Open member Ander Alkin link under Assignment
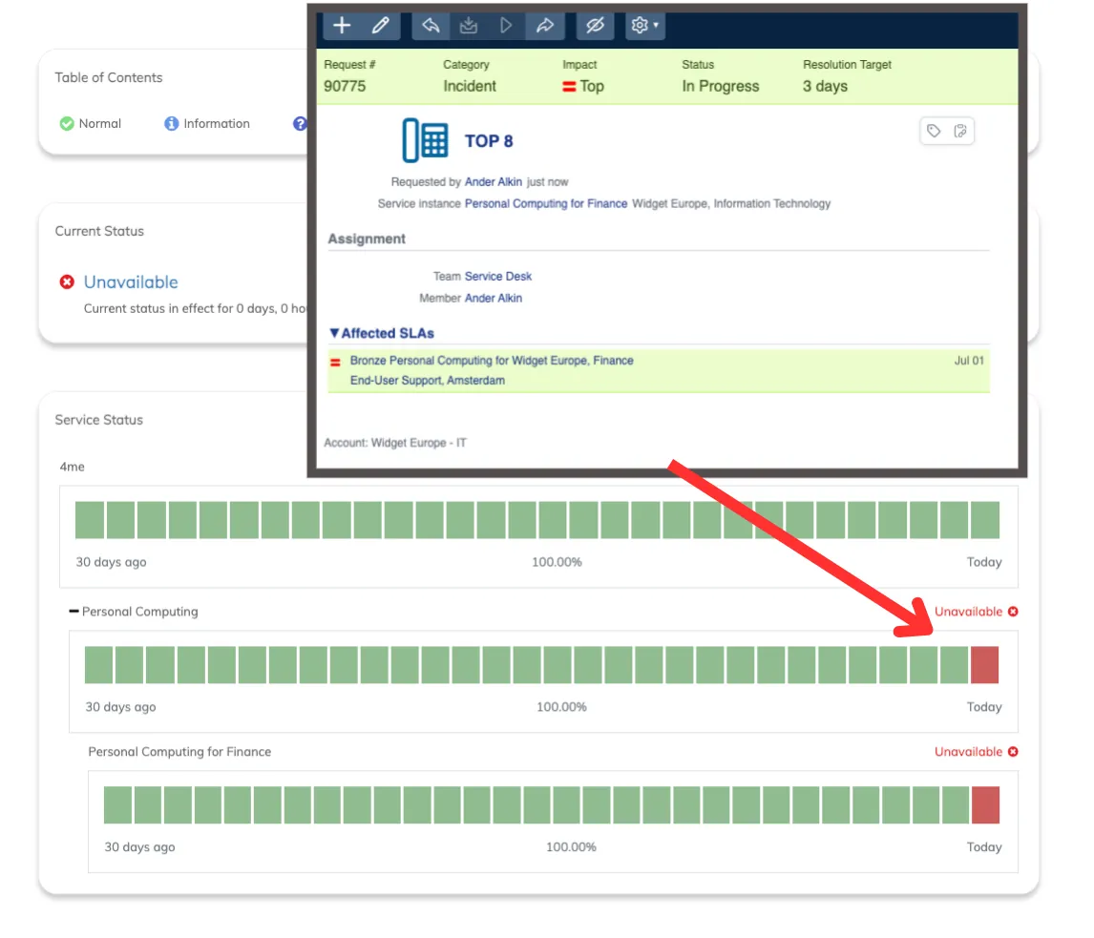This screenshot has width=1094, height=938. pyautogui.click(x=494, y=298)
